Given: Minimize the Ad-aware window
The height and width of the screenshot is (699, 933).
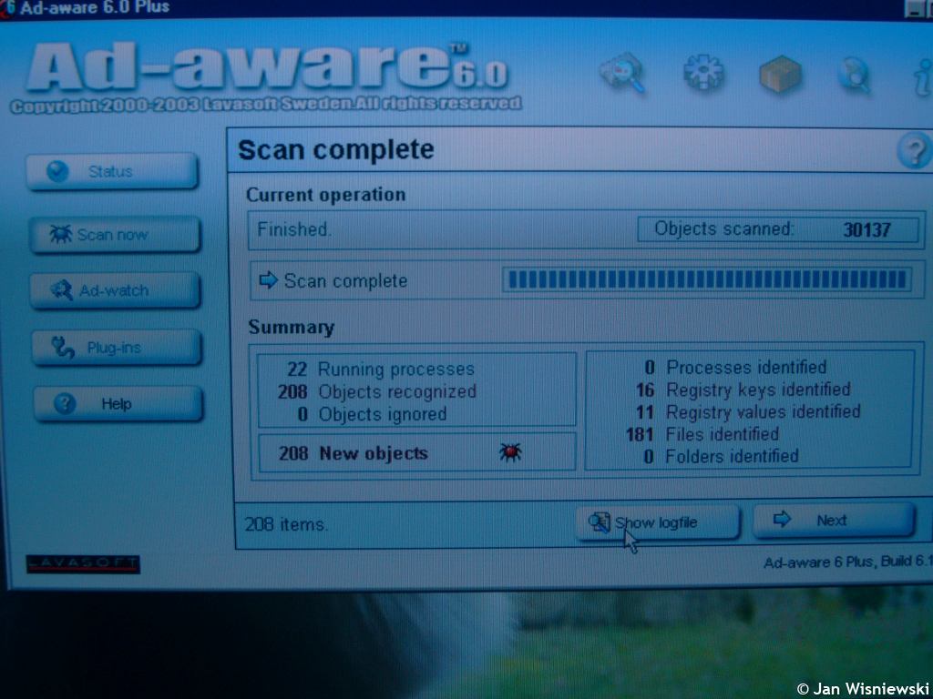Looking at the screenshot, I should (916, 8).
